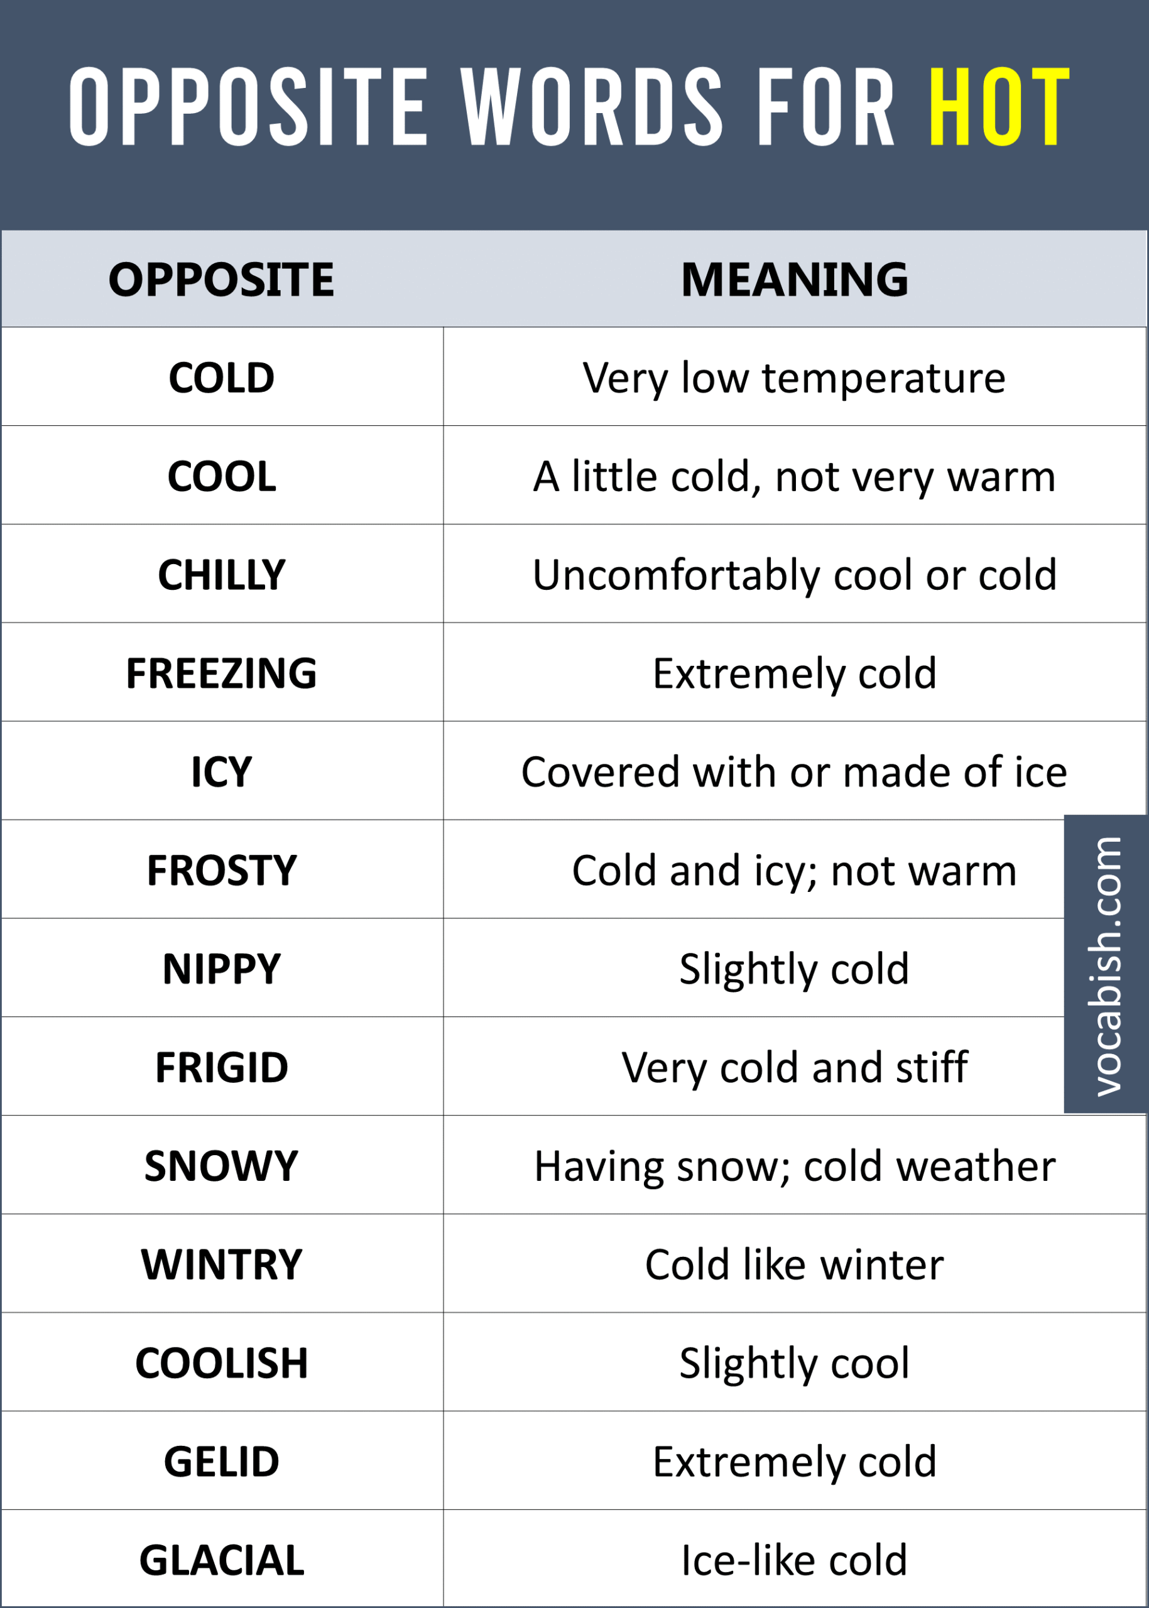Click the GLACIAL word
Viewport: 1149px width, 1608px height.
222,1560
